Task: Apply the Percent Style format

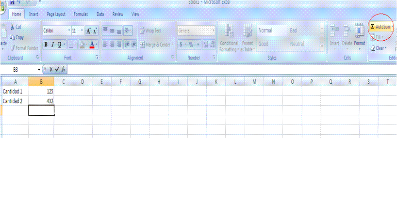Action: (x=191, y=45)
